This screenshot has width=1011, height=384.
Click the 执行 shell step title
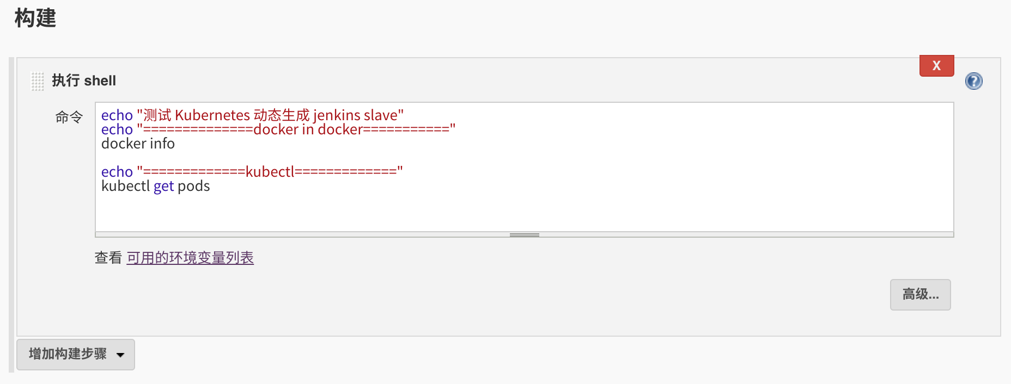(x=84, y=80)
